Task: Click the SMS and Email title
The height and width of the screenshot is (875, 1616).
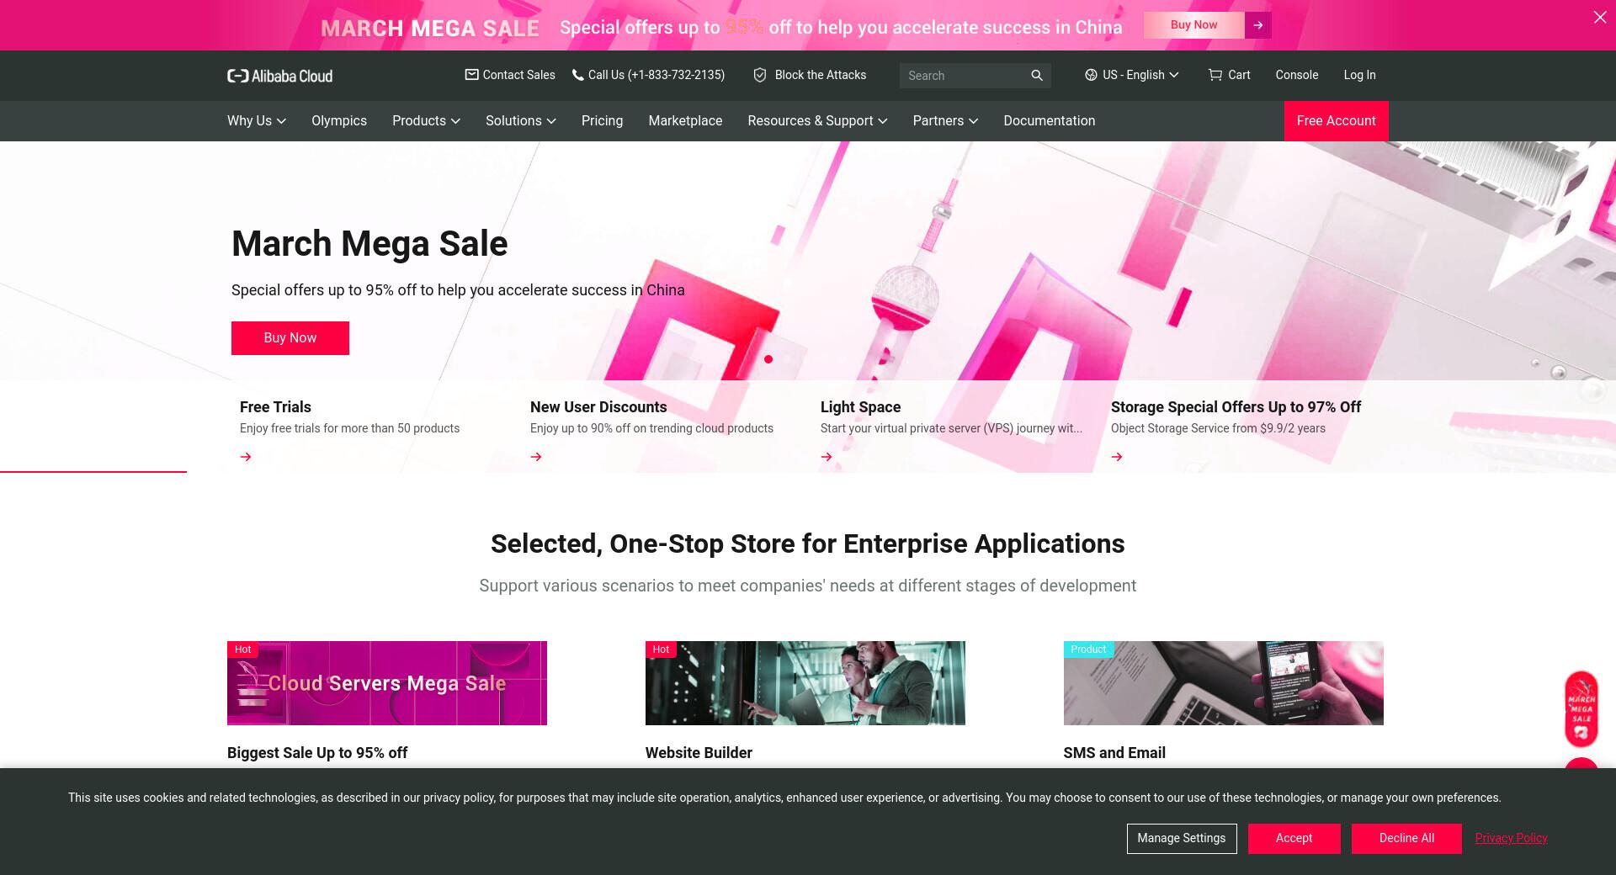Action: tap(1114, 753)
